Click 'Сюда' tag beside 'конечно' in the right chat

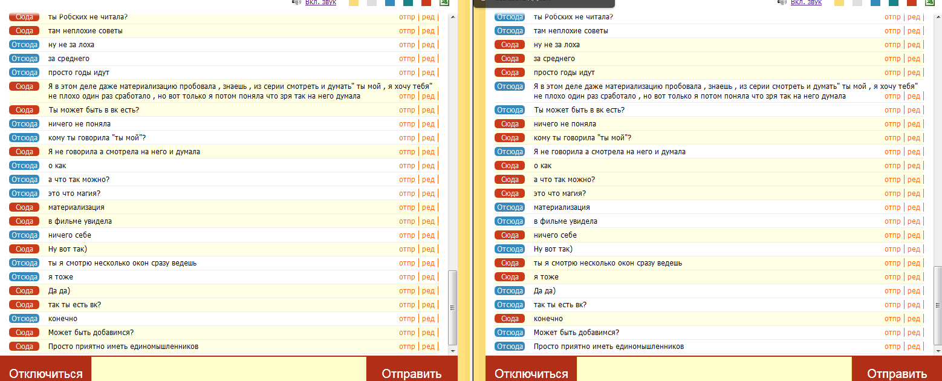tap(510, 319)
